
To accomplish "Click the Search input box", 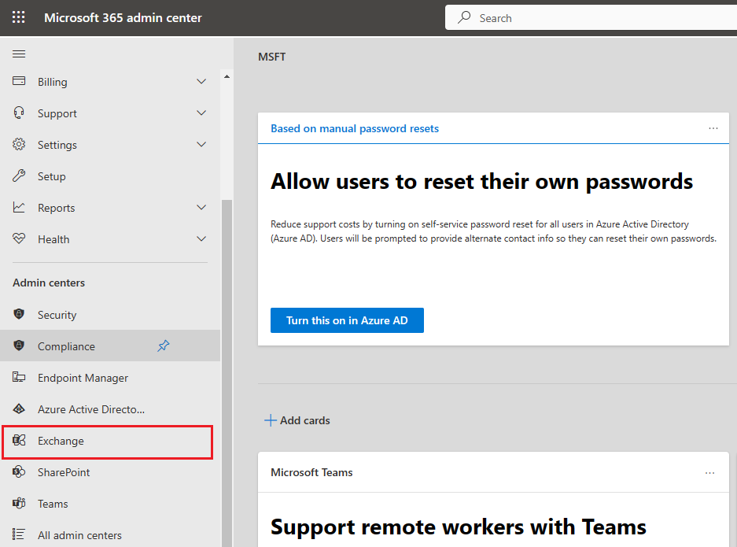I will (591, 18).
